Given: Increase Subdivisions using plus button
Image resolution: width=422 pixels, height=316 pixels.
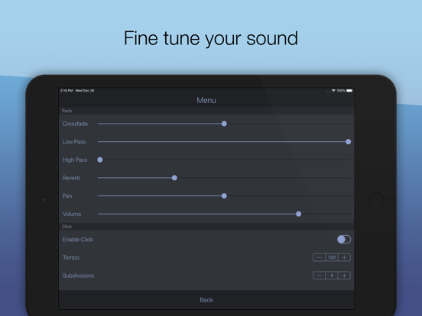Looking at the screenshot, I should coord(344,276).
